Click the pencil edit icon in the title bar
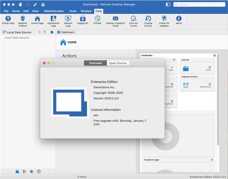228x179 pixels. [28, 5]
